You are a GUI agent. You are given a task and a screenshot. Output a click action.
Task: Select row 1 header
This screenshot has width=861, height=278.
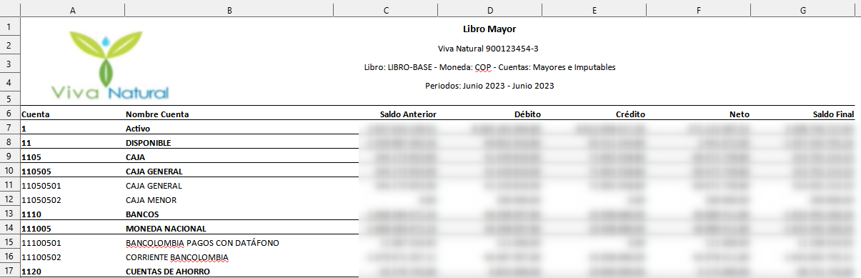pos(10,26)
